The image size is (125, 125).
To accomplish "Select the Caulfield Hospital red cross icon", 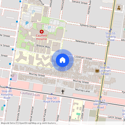I will coord(42,32).
